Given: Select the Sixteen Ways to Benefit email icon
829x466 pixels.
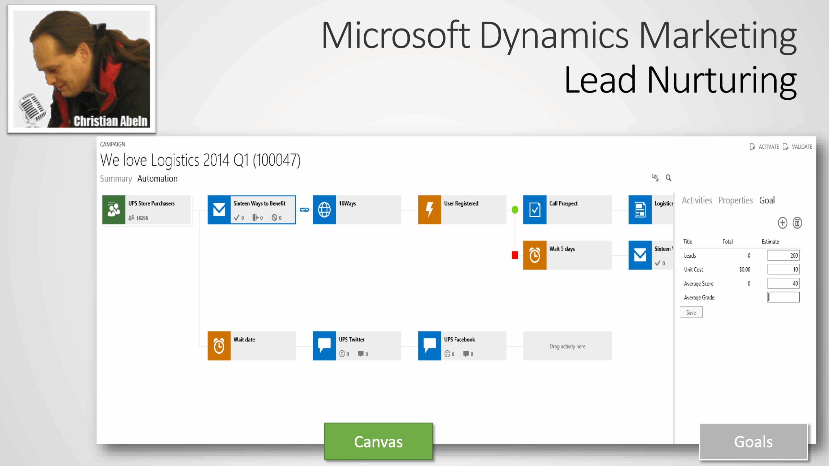Looking at the screenshot, I should 219,210.
